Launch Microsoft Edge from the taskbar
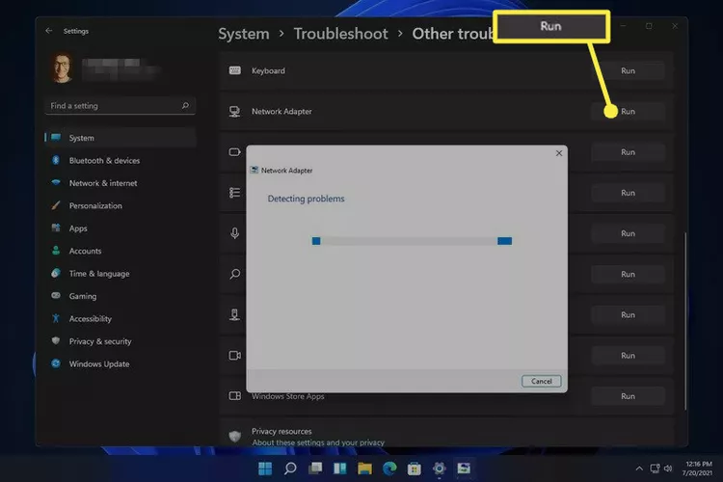Image resolution: width=723 pixels, height=482 pixels. pyautogui.click(x=389, y=469)
